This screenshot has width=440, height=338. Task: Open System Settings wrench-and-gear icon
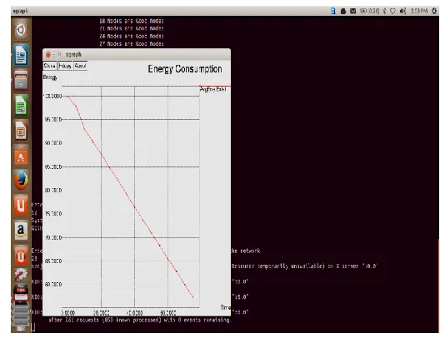point(21,275)
